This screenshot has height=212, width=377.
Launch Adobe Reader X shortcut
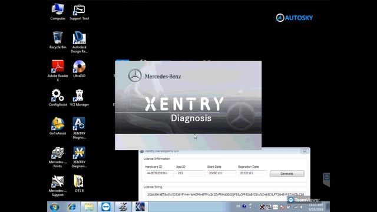tap(58, 71)
